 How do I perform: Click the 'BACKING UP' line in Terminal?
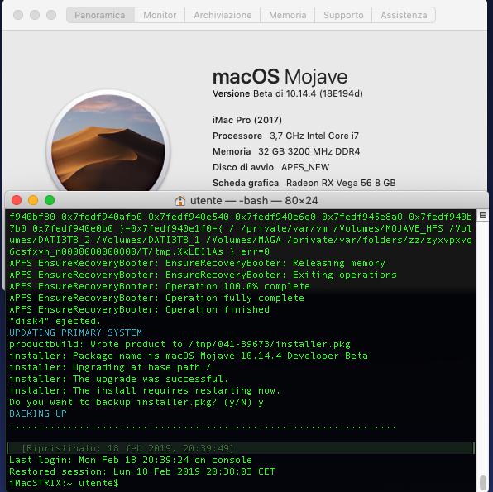38,413
